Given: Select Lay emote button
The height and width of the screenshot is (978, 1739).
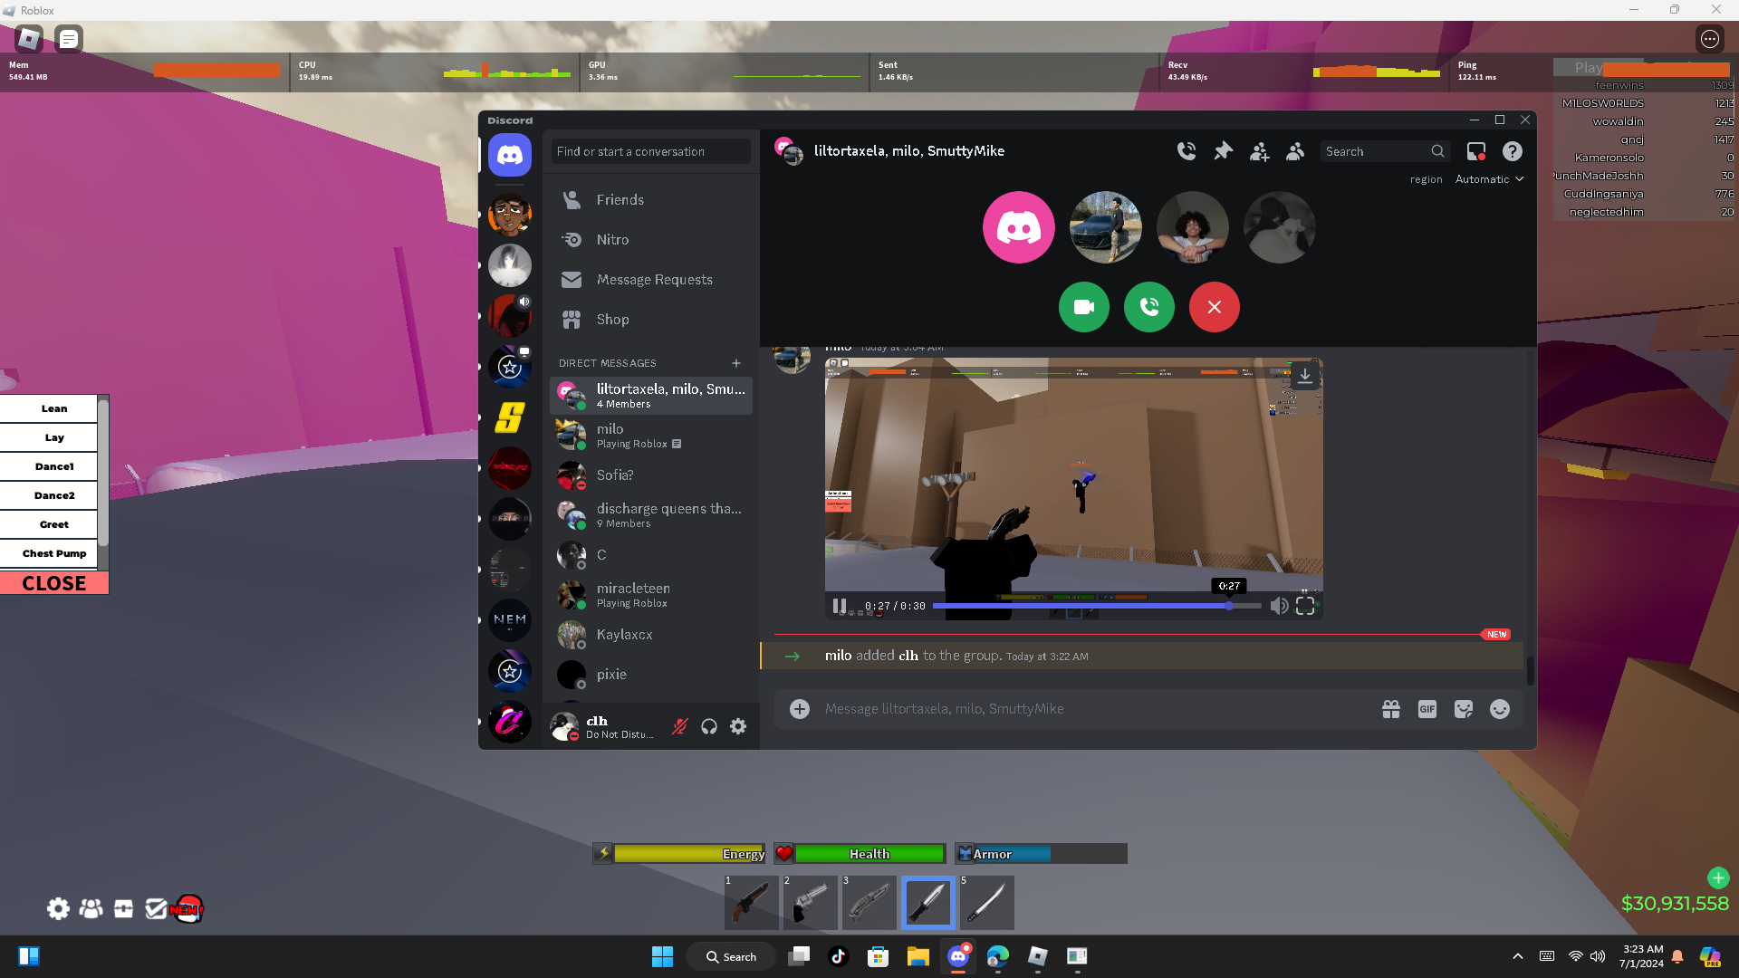Looking at the screenshot, I should [x=49, y=437].
